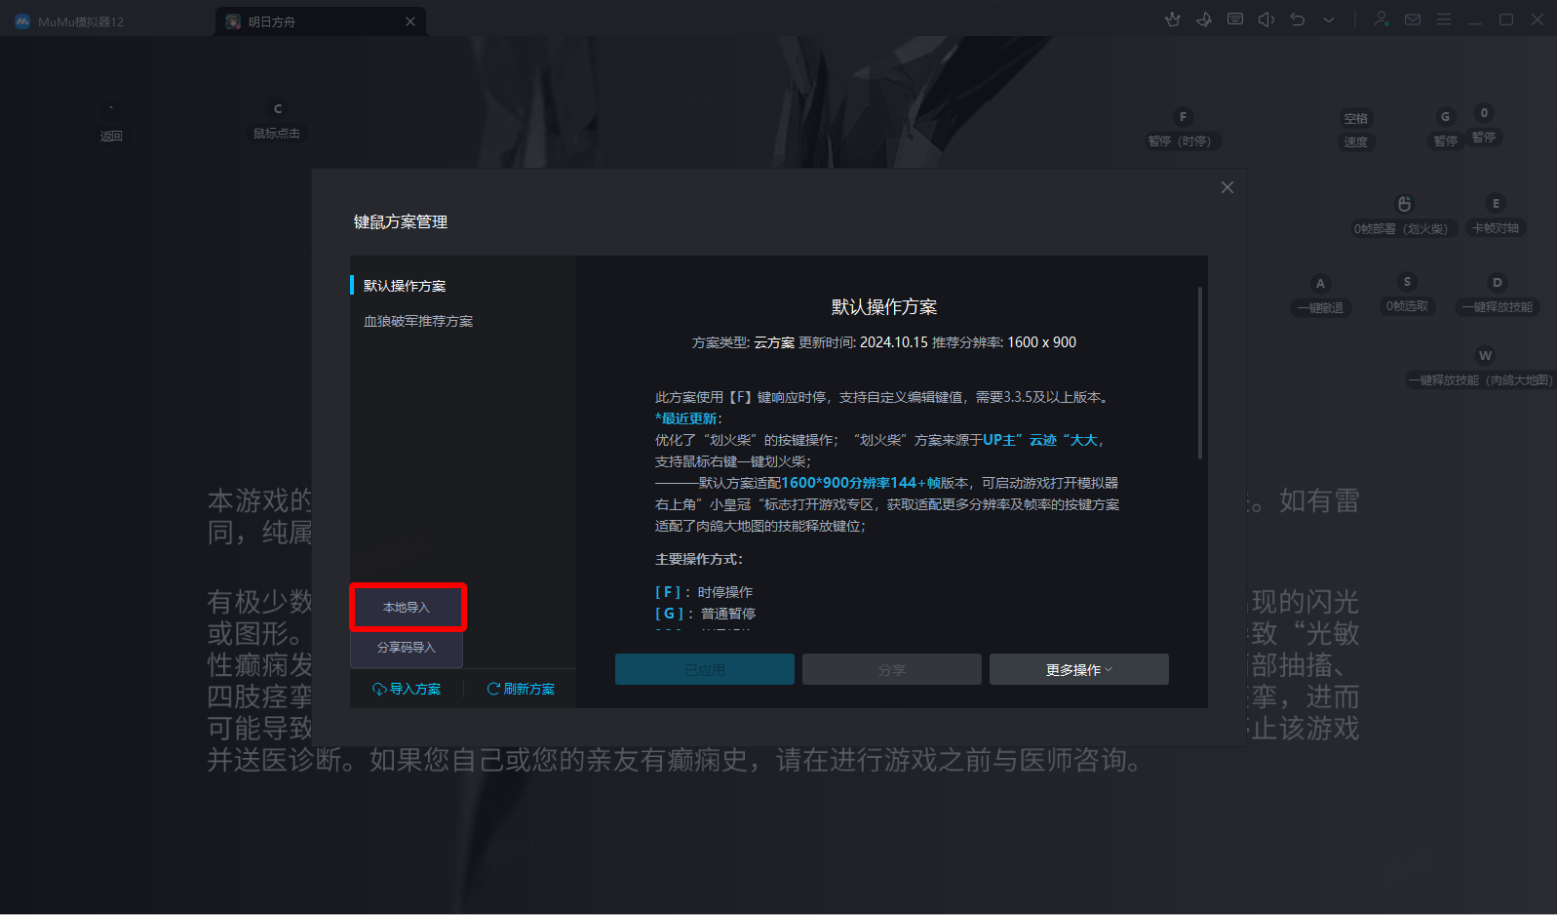Open the user account icon
Image resolution: width=1557 pixels, height=915 pixels.
pos(1382,20)
